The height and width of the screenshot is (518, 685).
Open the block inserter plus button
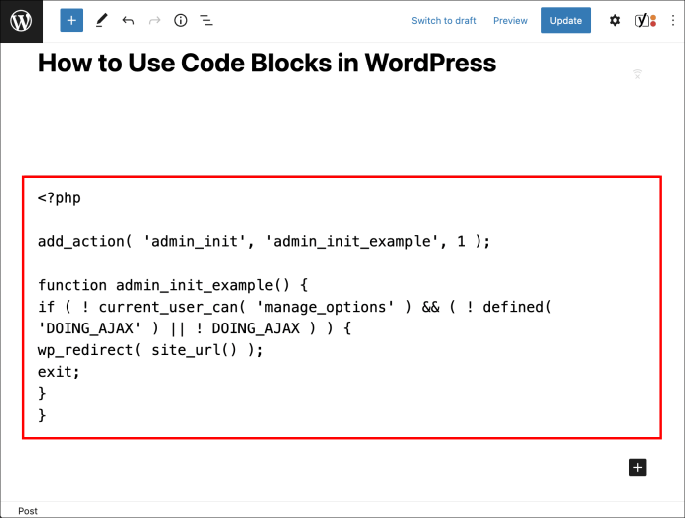coord(71,20)
